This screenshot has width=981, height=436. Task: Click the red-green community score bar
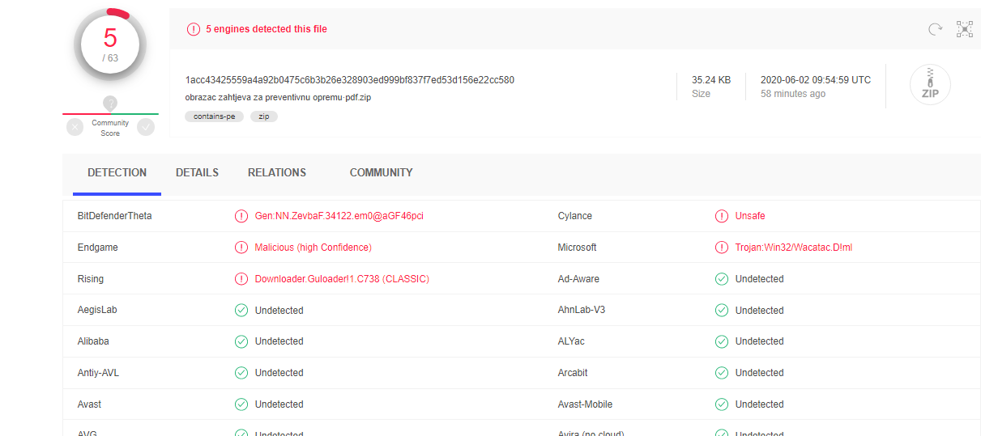(x=110, y=114)
